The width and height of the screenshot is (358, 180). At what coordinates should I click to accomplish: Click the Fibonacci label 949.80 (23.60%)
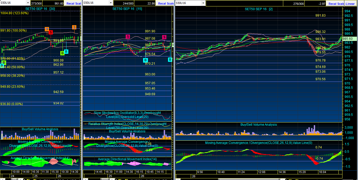pyautogui.click(x=12, y=87)
